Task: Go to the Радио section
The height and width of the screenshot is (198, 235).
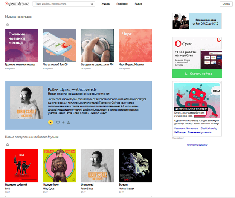Action: coord(138,4)
